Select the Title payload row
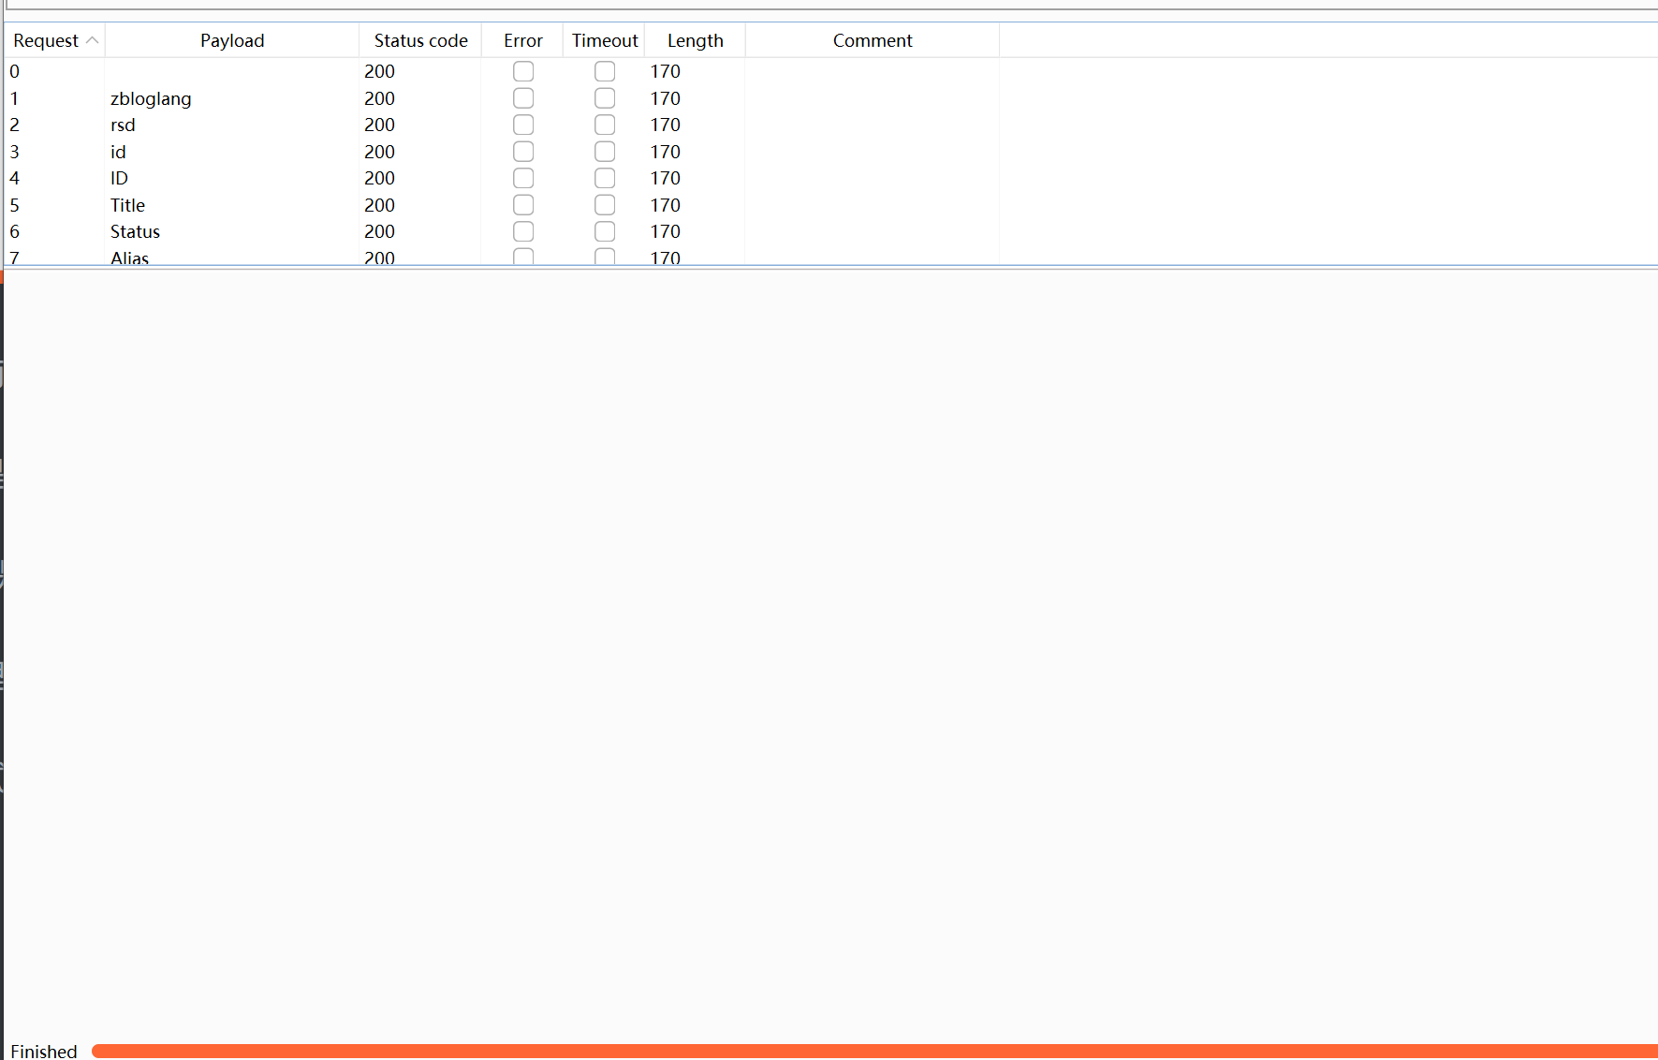Screen dimensions: 1658x1060 pyautogui.click(x=127, y=205)
